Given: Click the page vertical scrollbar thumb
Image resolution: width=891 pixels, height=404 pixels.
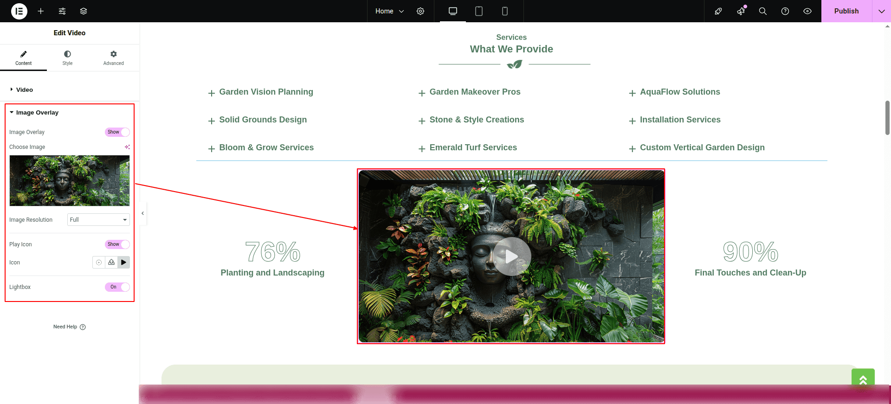Looking at the screenshot, I should click(887, 117).
